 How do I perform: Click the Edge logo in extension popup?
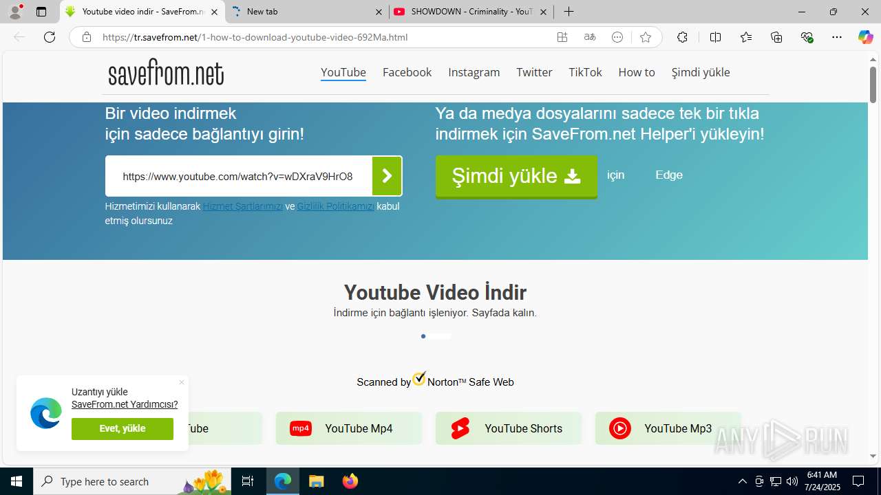coord(46,413)
